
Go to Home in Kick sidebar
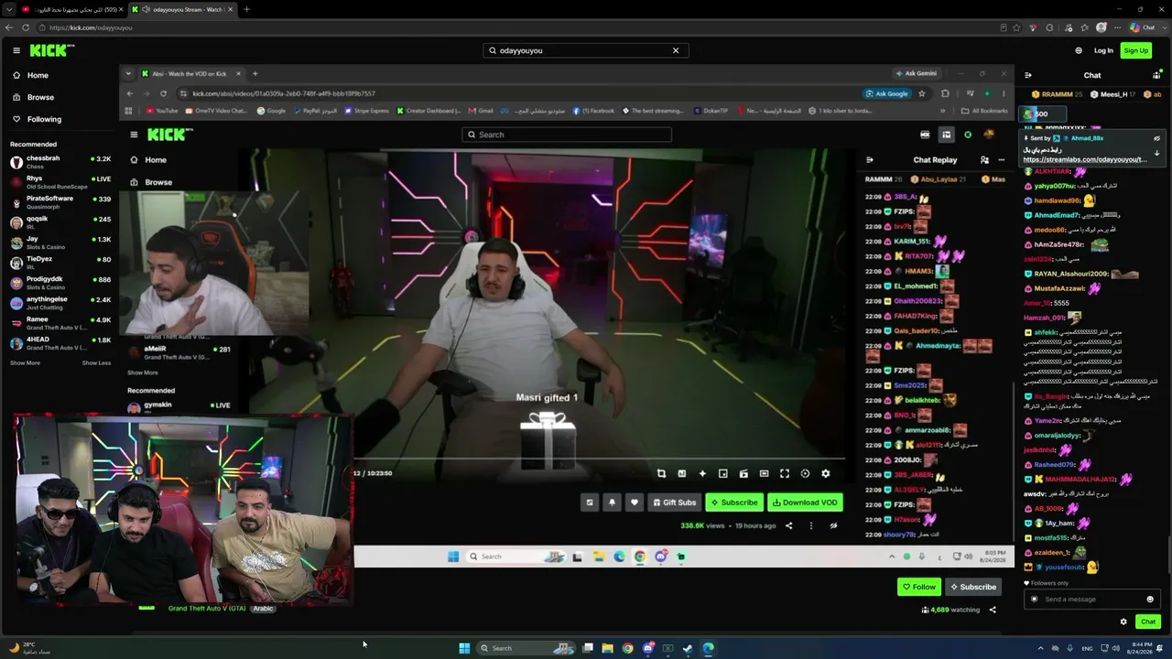[x=38, y=75]
